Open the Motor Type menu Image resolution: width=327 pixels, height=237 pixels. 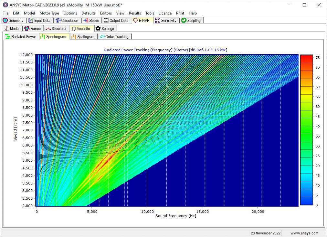(49, 13)
